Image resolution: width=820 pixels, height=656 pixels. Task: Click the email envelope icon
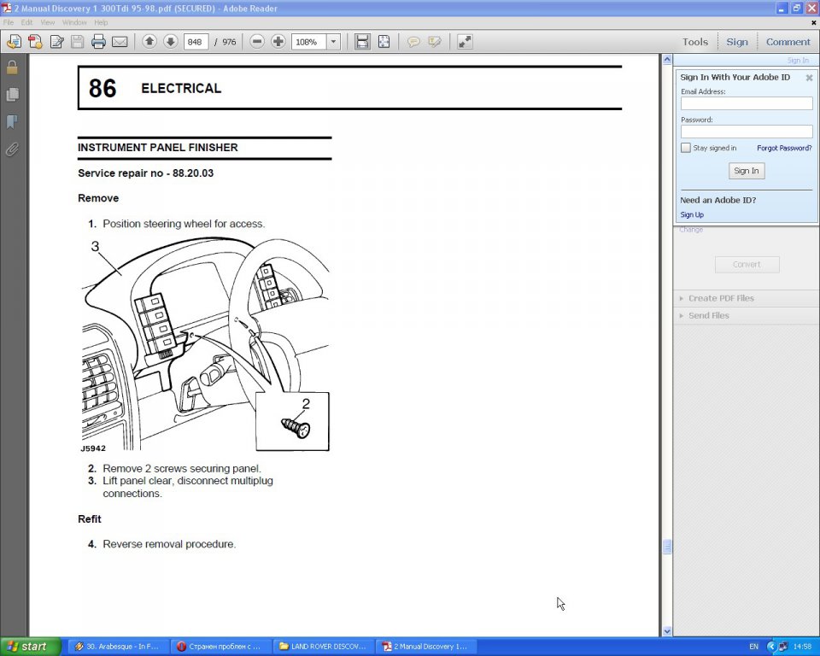120,42
